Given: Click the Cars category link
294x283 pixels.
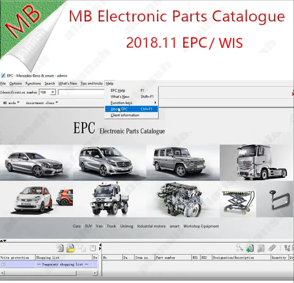Looking at the screenshot, I should [77, 226].
